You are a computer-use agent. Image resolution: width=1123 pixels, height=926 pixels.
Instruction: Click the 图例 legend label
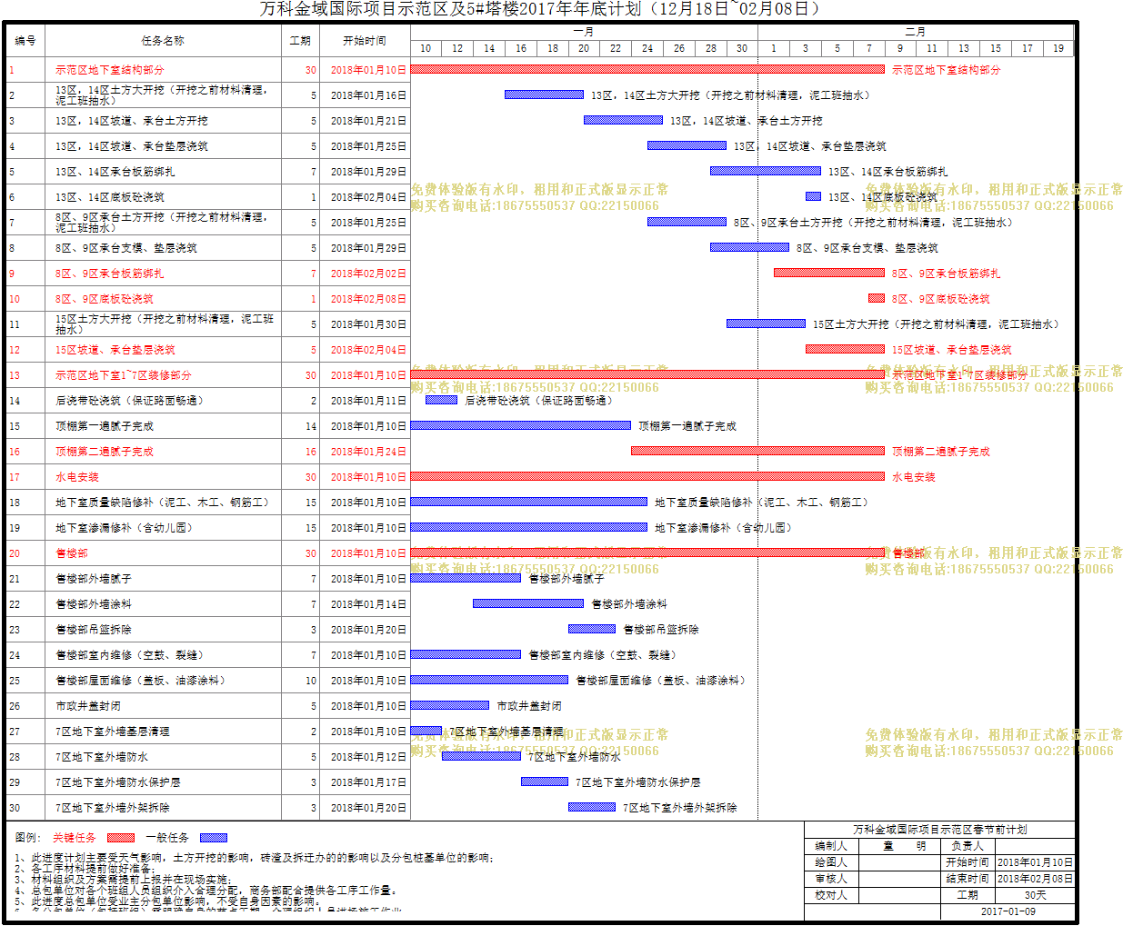click(x=29, y=838)
